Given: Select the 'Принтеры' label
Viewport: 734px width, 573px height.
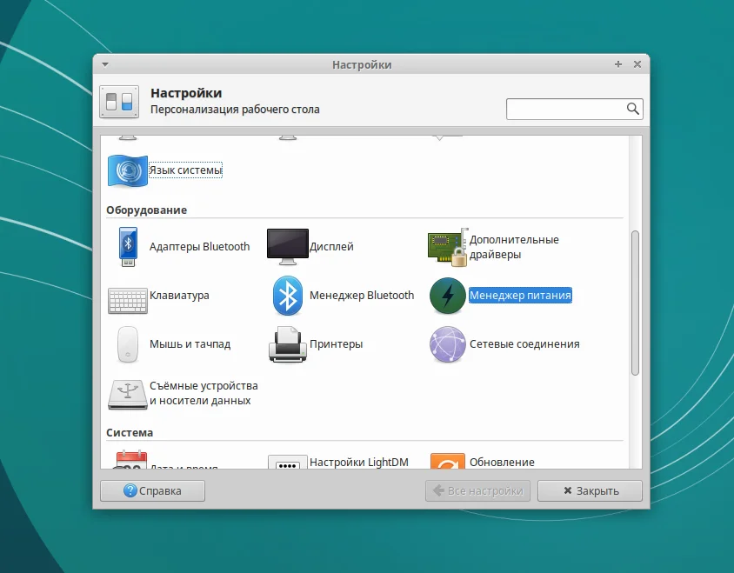Looking at the screenshot, I should [x=336, y=344].
